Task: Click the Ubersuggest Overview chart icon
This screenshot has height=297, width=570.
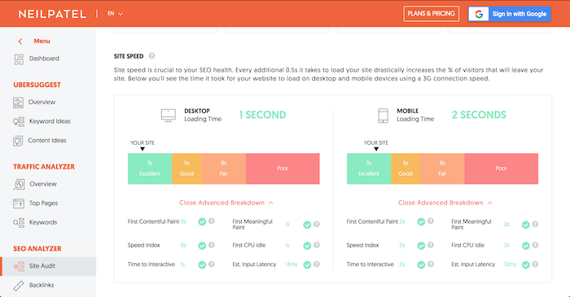Action: click(18, 103)
